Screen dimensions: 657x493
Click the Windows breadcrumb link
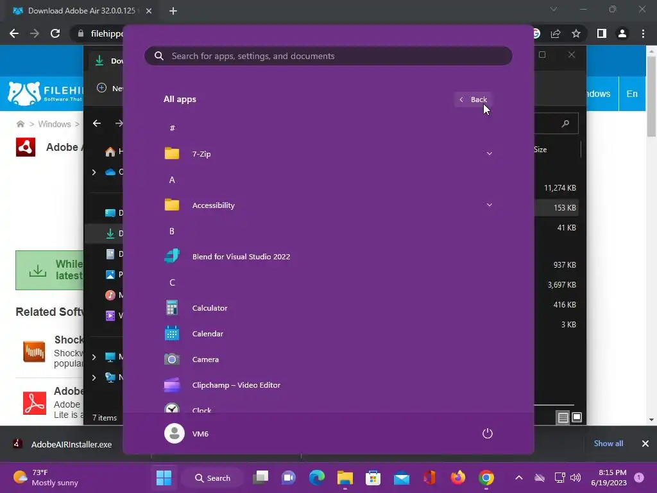[55, 124]
